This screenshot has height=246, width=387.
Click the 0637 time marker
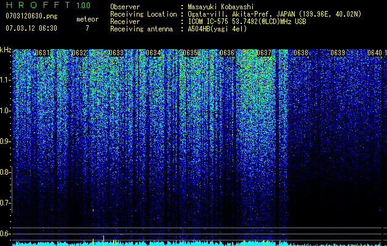[264, 53]
